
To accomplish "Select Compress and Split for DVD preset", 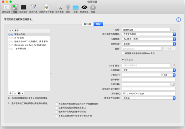I will click(x=29, y=45).
